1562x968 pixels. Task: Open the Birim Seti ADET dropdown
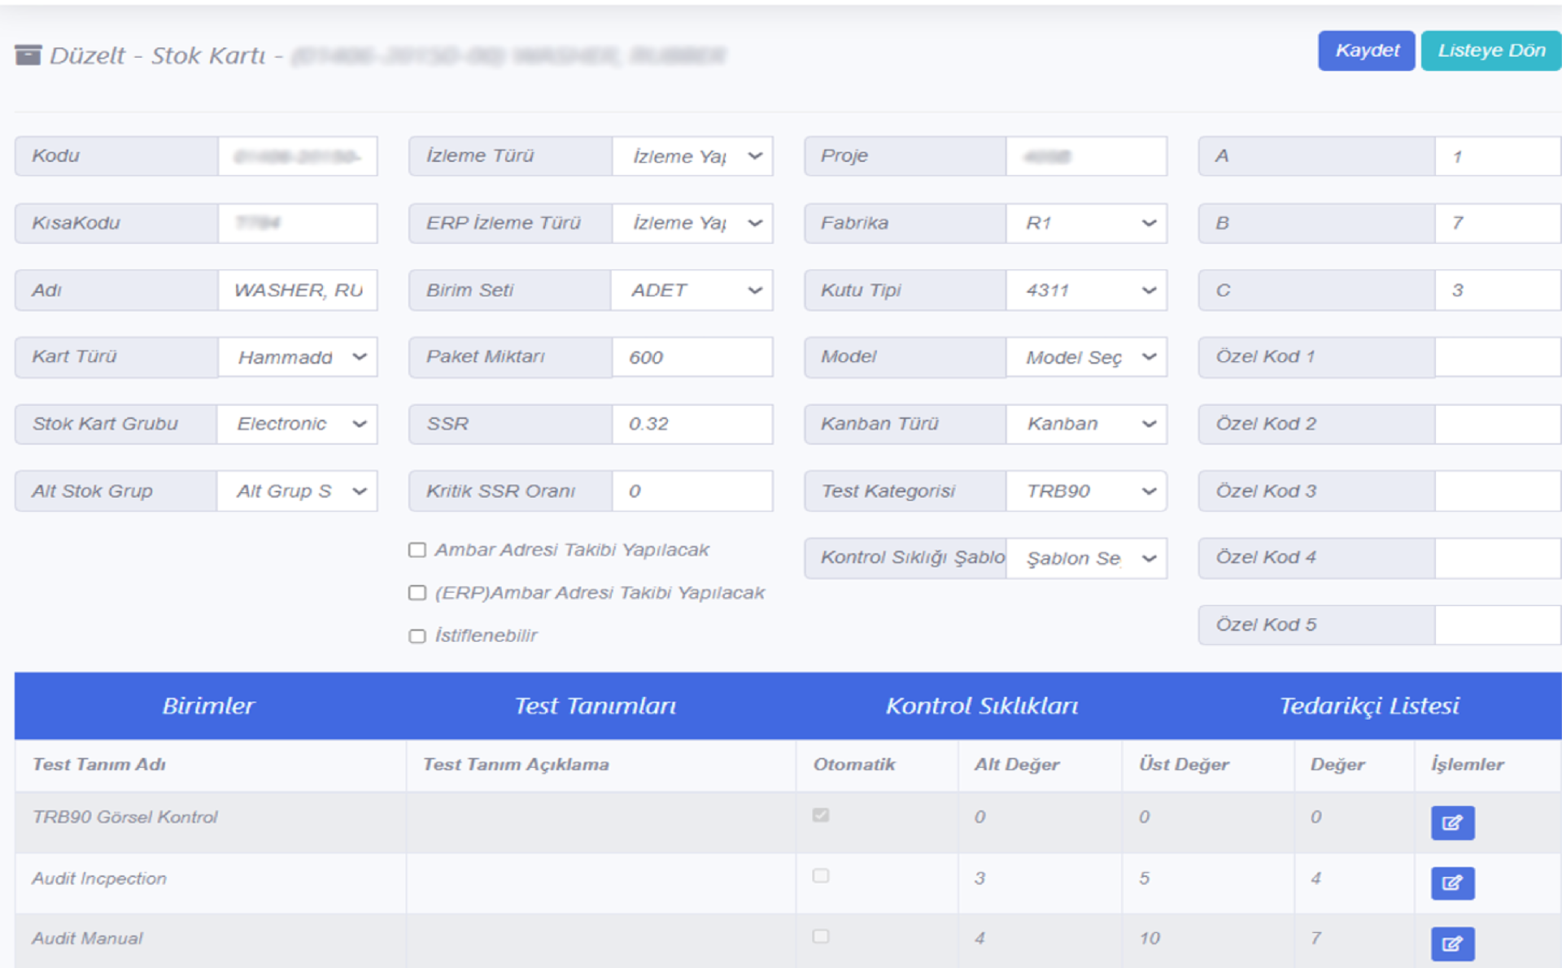point(692,290)
